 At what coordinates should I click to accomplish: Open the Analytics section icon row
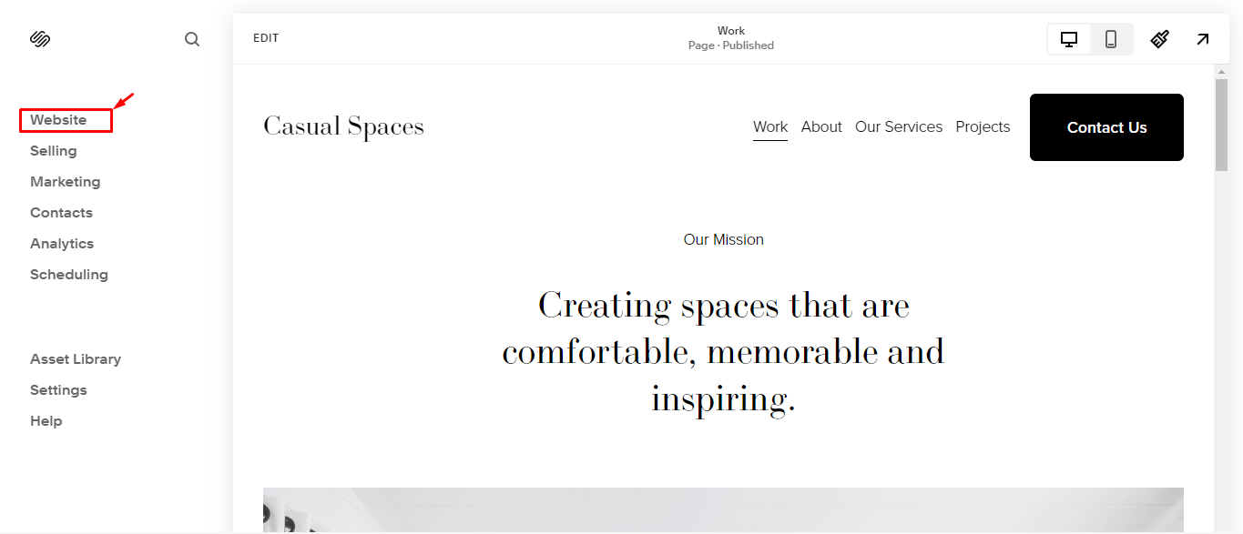pyautogui.click(x=61, y=243)
